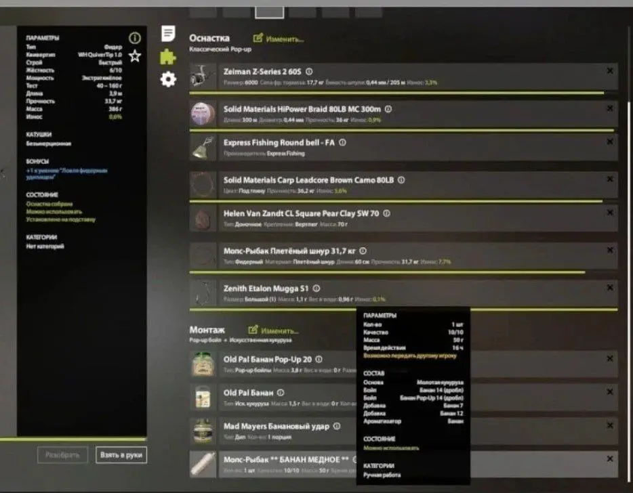Image resolution: width=633 pixels, height=493 pixels.
Task: Select the round bell thumbnail
Action: 203,147
